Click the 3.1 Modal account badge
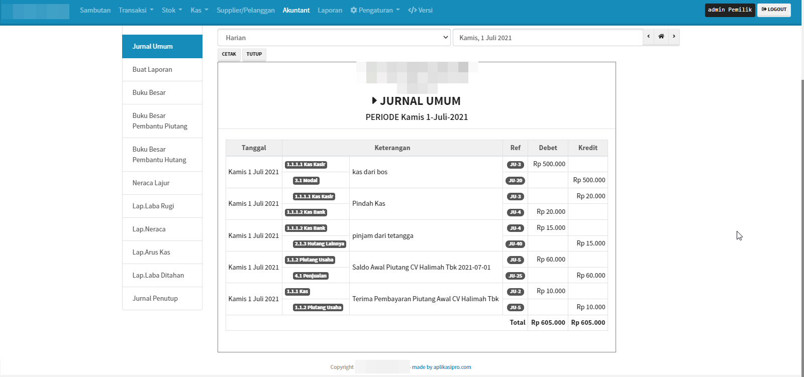The width and height of the screenshot is (804, 377). 307,181
